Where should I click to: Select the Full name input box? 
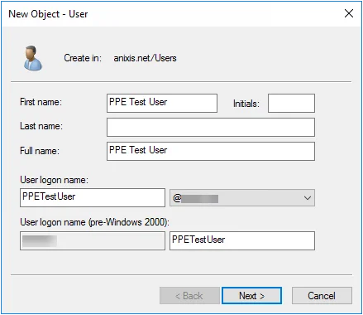pyautogui.click(x=211, y=151)
